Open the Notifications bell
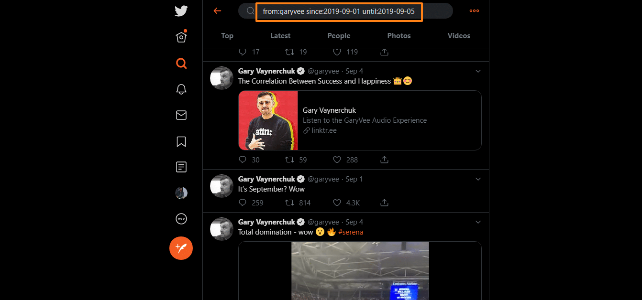The image size is (642, 300). pyautogui.click(x=181, y=89)
